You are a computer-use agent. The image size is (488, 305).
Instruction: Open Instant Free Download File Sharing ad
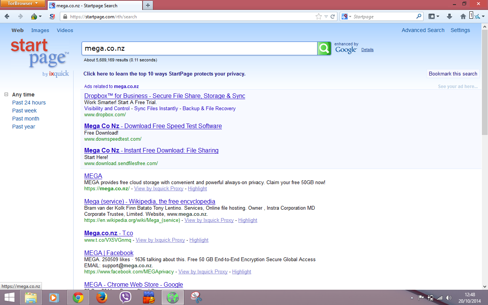click(x=151, y=151)
